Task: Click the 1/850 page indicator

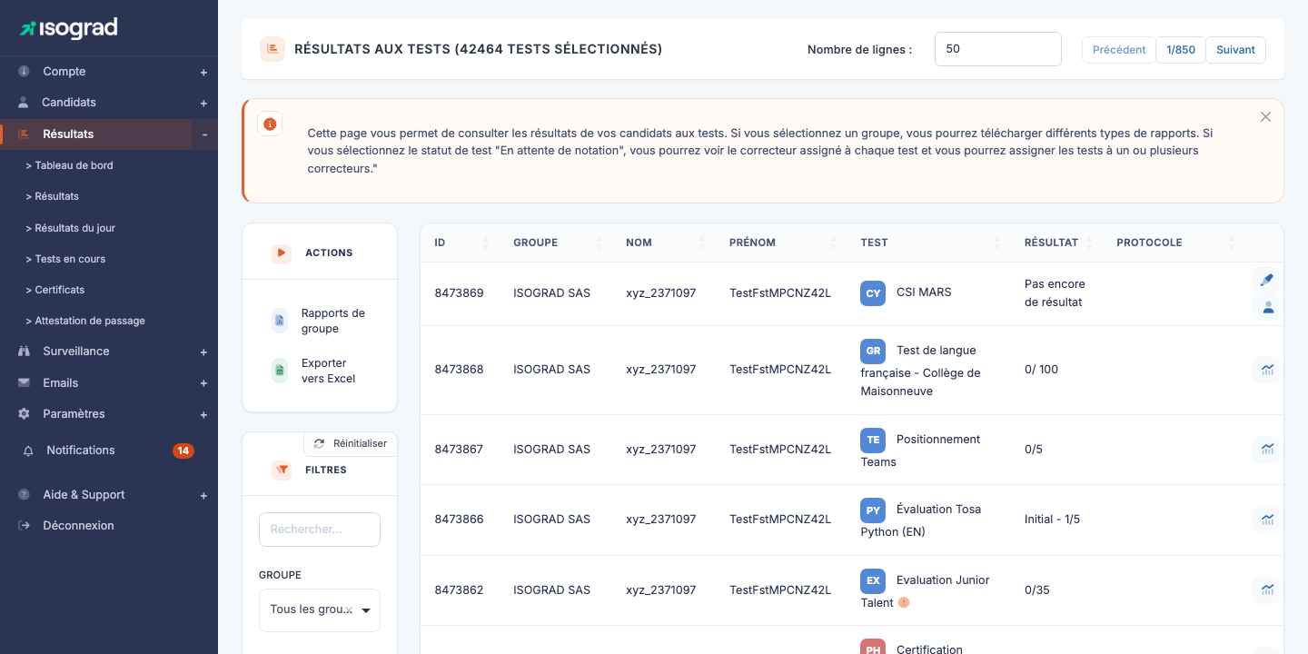Action: pos(1181,50)
